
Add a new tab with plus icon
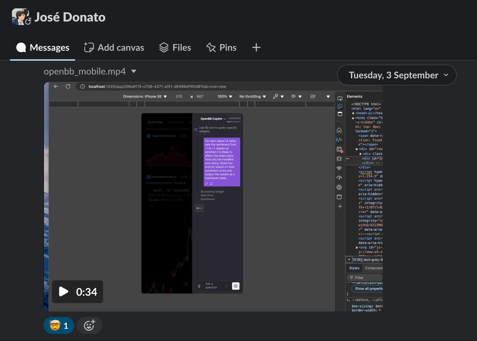tap(256, 48)
